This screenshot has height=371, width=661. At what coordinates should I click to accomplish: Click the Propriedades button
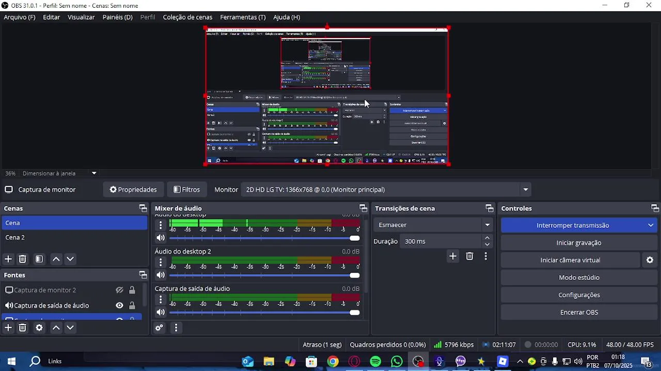[133, 190]
